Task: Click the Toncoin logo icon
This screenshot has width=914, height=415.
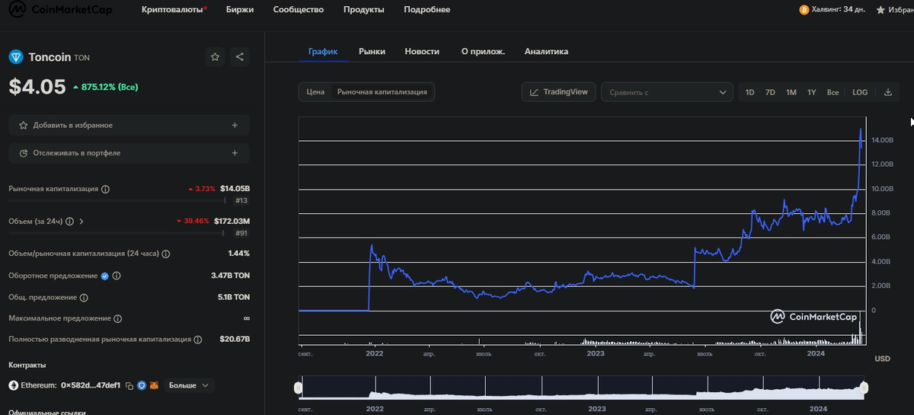Action: 16,57
